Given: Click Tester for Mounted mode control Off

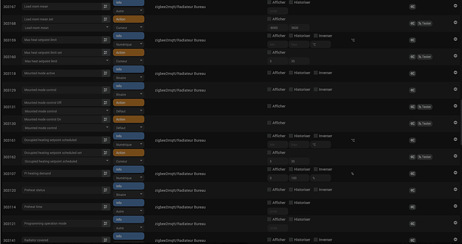Looking at the screenshot, I should (x=425, y=107).
